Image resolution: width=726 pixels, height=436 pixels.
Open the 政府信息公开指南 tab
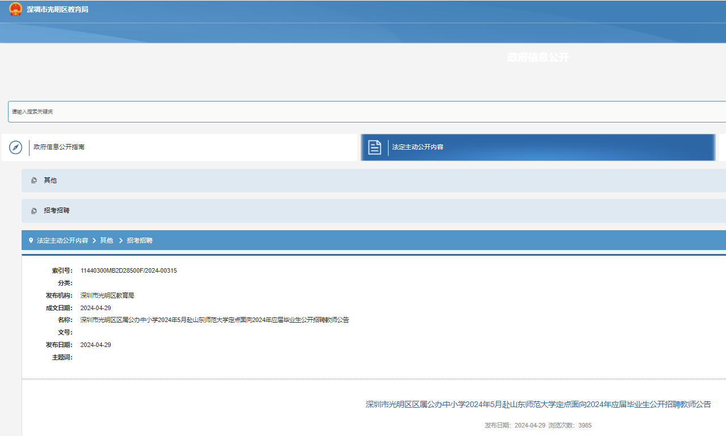coord(180,147)
